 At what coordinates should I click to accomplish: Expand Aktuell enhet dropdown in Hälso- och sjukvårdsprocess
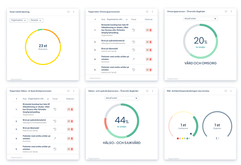point(122,98)
